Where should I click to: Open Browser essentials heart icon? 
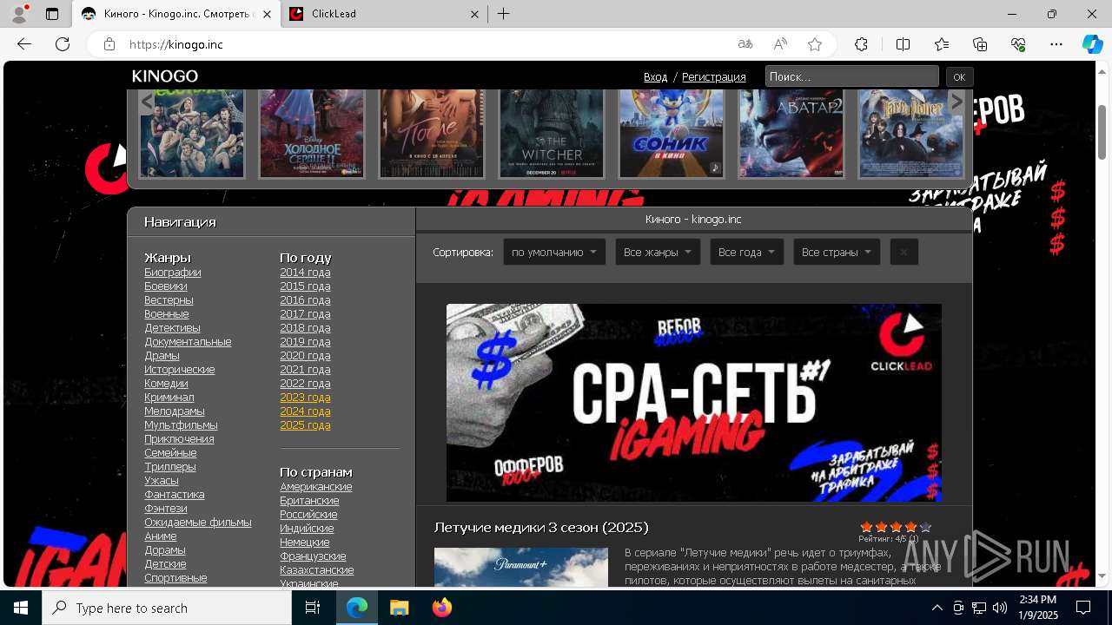1018,44
